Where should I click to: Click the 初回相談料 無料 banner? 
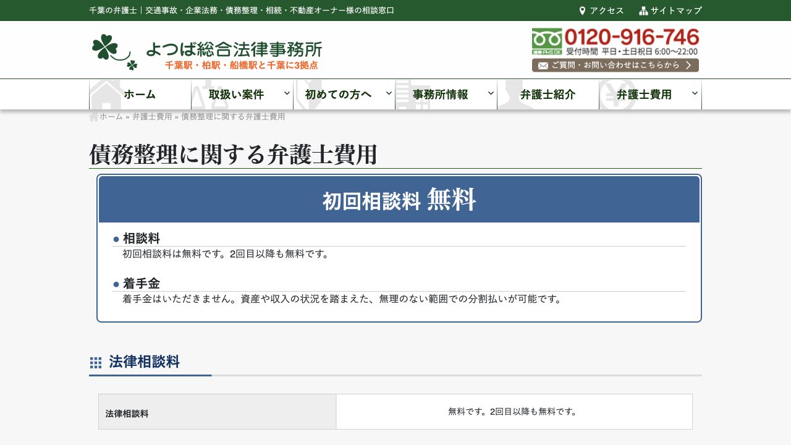399,200
